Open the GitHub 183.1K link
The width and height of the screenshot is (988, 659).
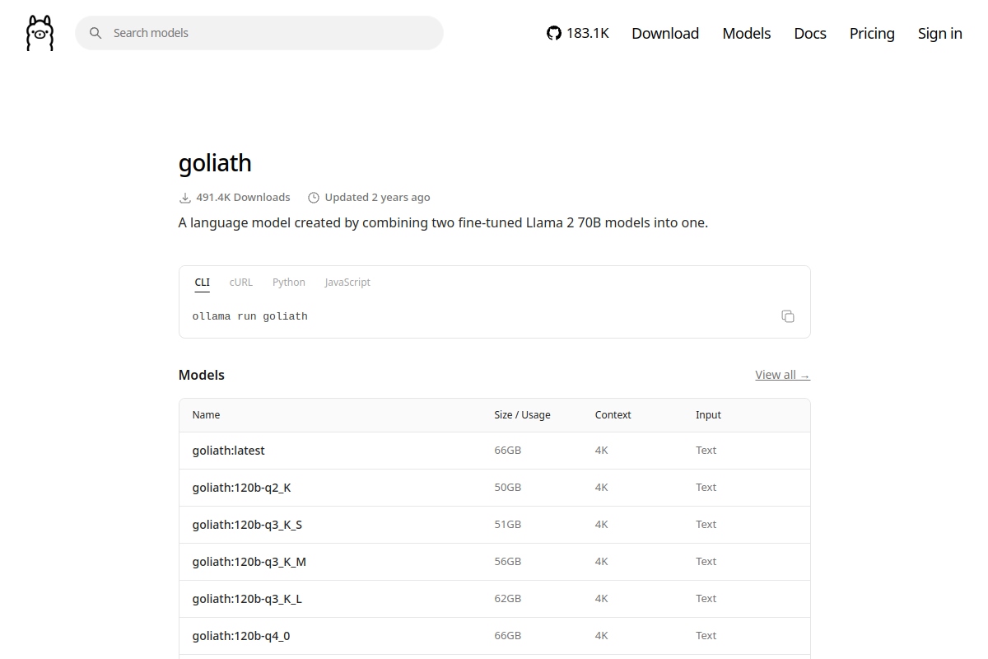pos(578,33)
